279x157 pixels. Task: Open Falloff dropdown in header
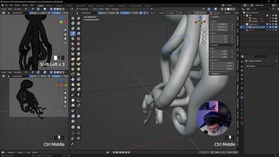click(x=181, y=13)
